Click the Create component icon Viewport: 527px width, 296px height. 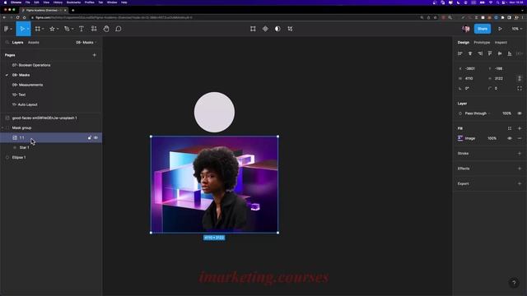click(265, 29)
